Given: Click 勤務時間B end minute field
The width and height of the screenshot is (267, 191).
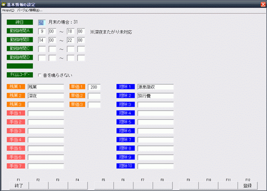Looking at the screenshot, I should 81,40.
